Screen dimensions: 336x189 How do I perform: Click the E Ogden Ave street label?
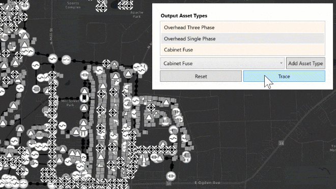click(x=207, y=182)
